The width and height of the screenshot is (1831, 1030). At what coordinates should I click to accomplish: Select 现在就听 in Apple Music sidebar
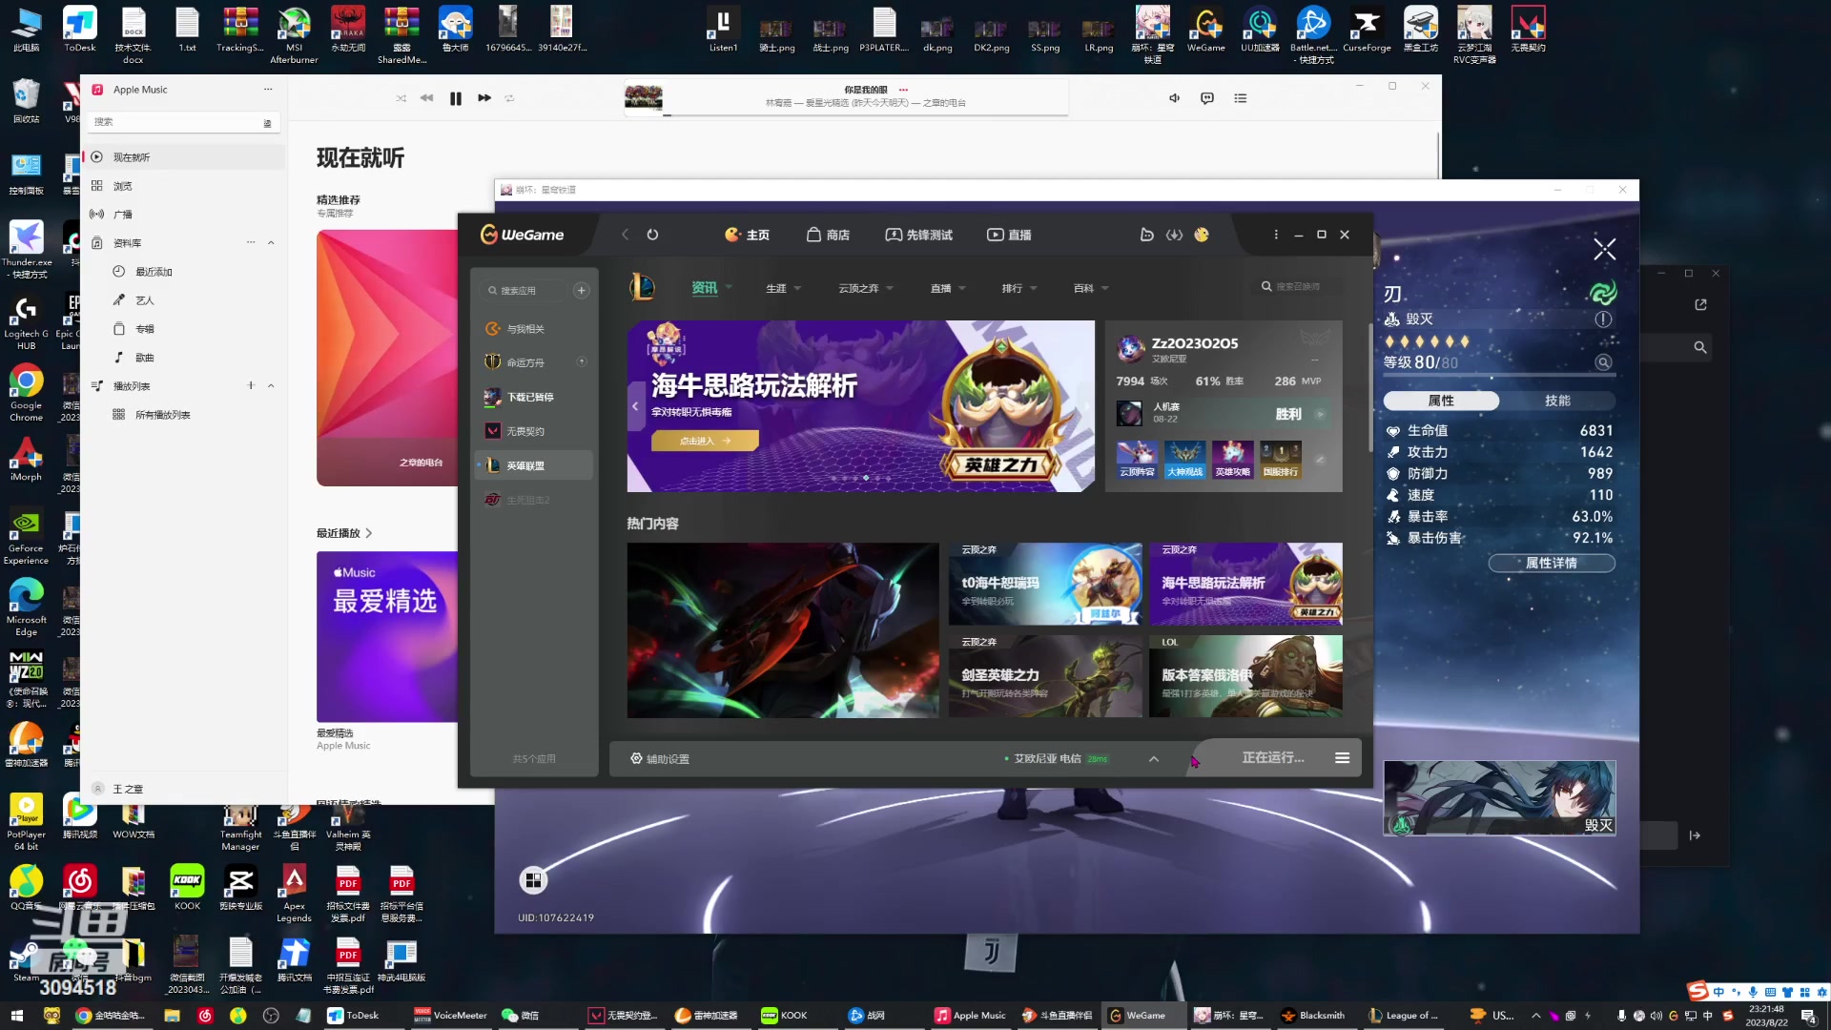[x=185, y=157]
